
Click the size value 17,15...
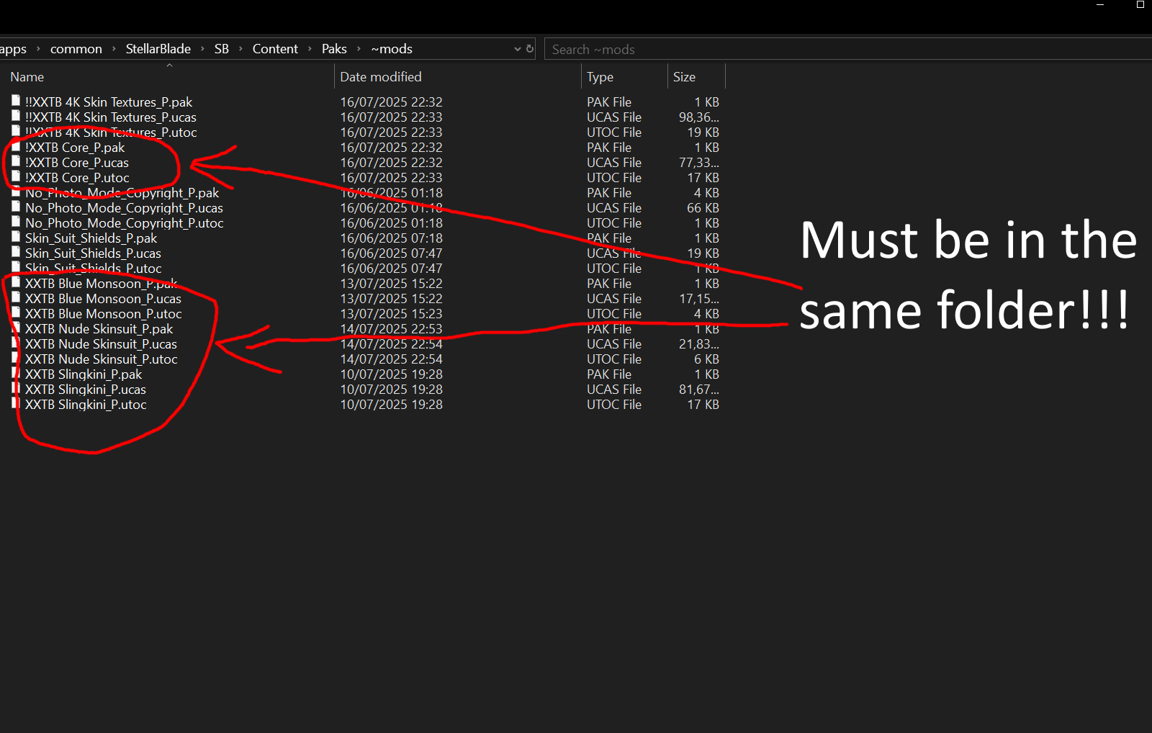pos(698,299)
